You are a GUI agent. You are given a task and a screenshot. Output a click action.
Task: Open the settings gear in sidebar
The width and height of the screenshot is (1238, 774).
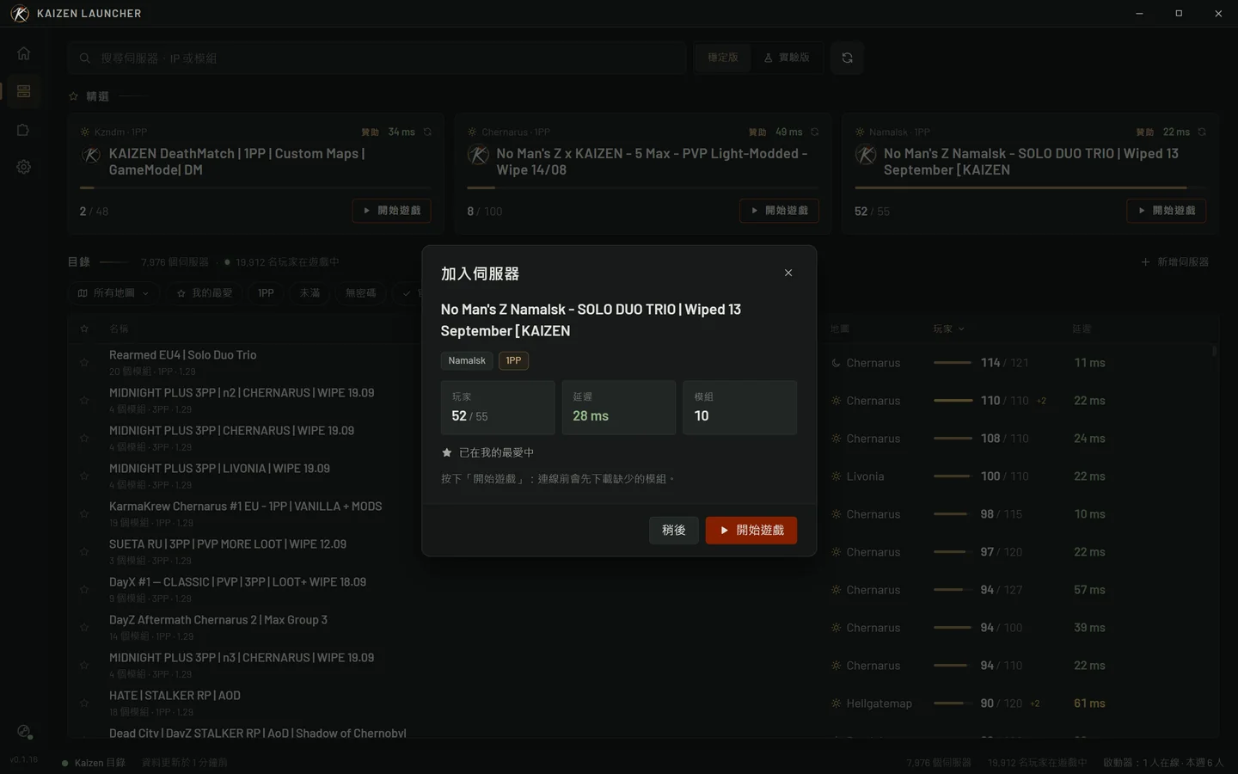click(x=23, y=167)
